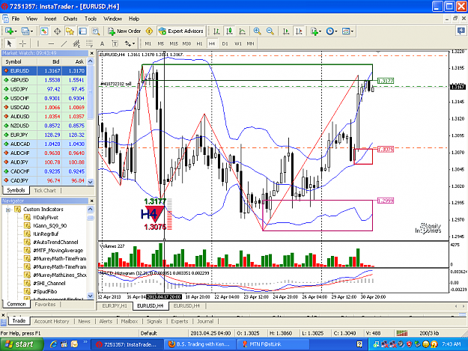Open the Profiles toolbar icon
The image size is (468, 351).
(x=27, y=31)
